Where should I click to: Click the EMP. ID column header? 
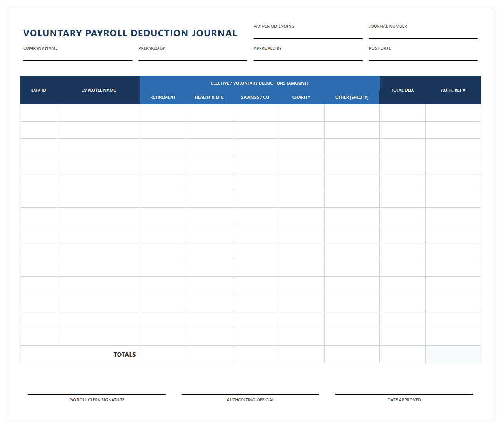point(38,90)
